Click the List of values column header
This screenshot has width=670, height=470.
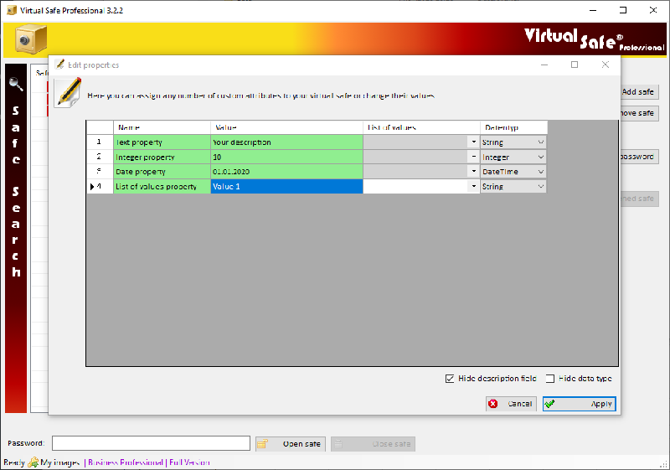point(422,127)
